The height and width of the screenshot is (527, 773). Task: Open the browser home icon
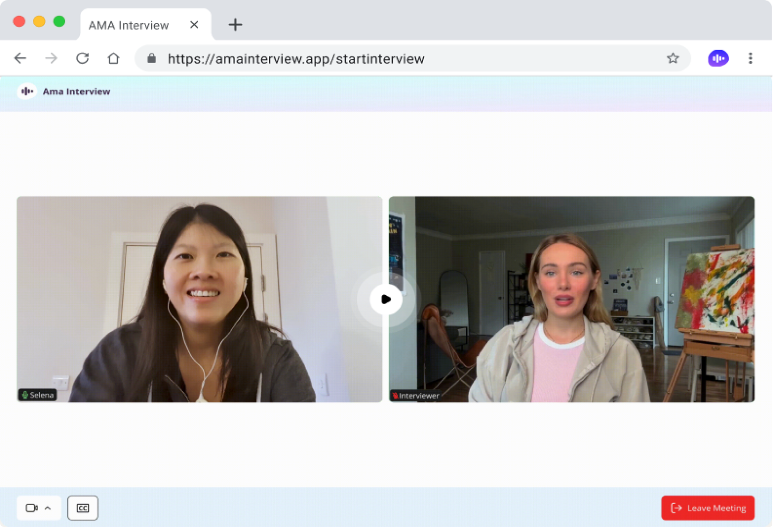113,58
